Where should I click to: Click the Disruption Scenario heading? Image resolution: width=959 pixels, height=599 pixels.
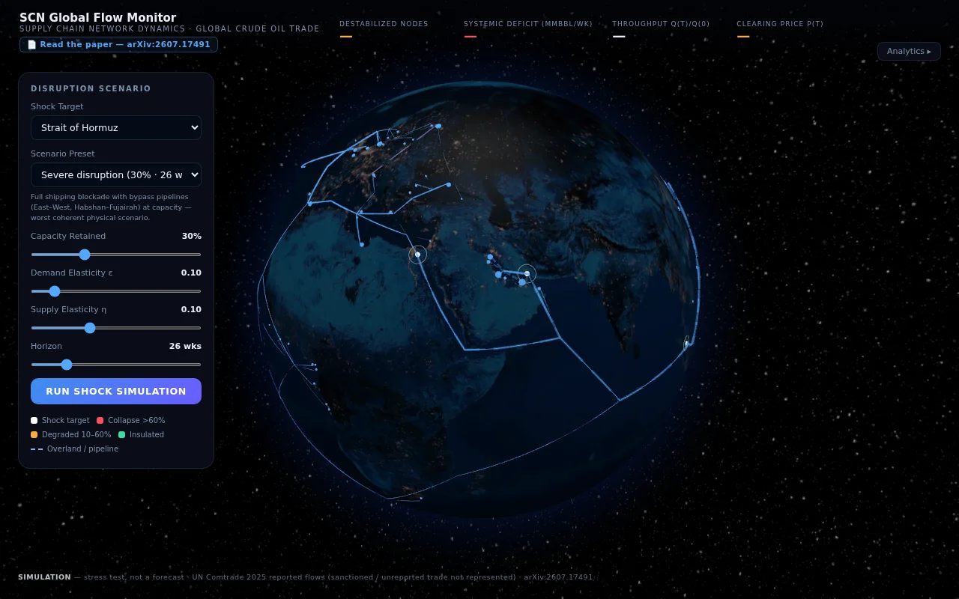pos(91,88)
